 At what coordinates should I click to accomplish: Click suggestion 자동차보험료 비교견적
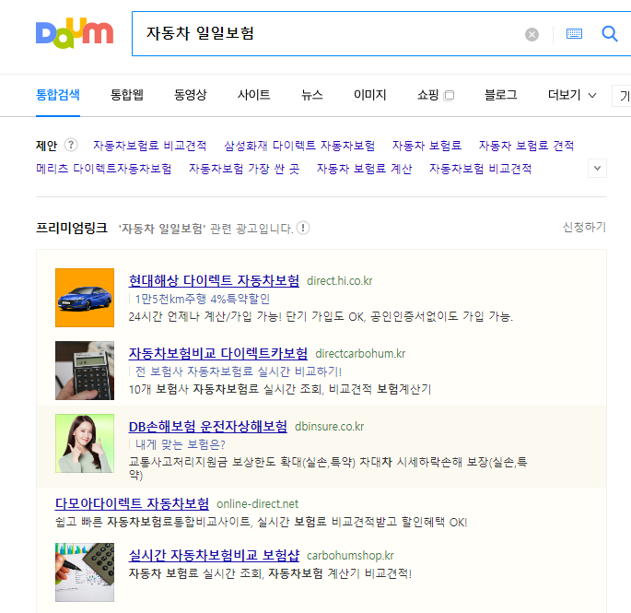pyautogui.click(x=150, y=146)
